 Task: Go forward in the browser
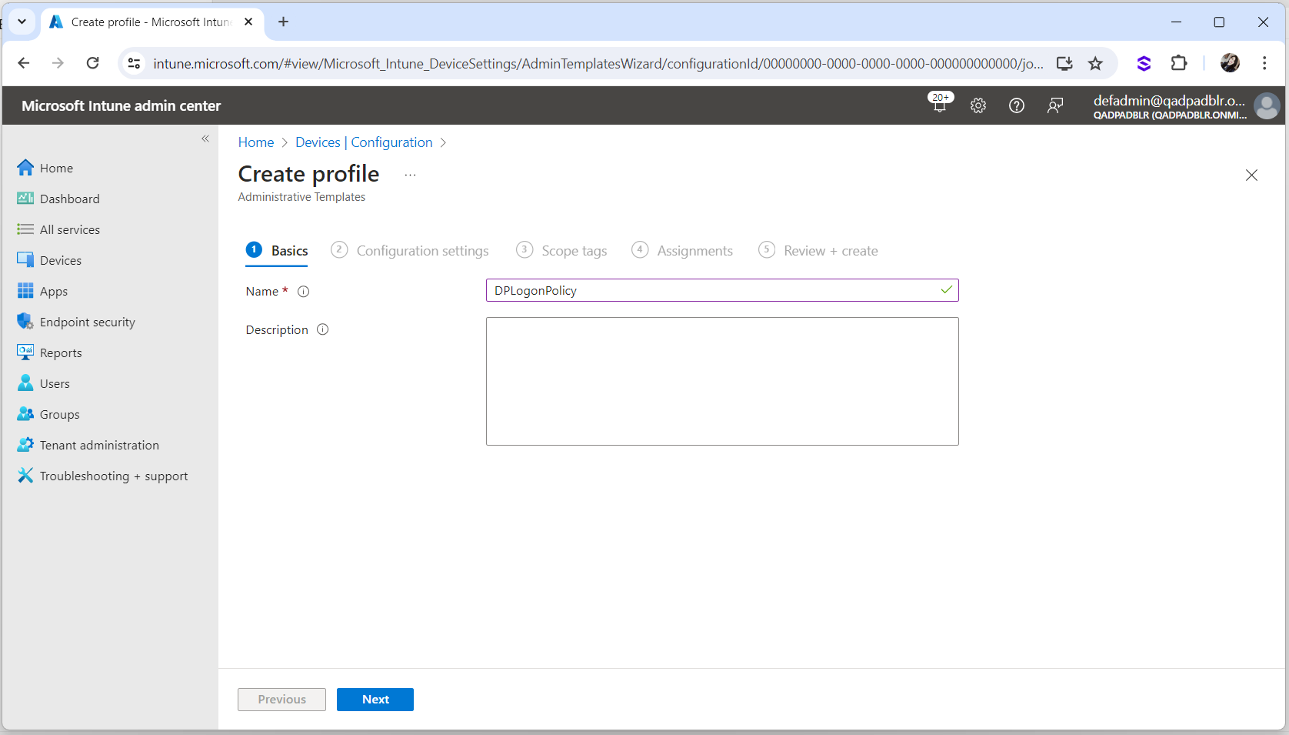click(58, 63)
